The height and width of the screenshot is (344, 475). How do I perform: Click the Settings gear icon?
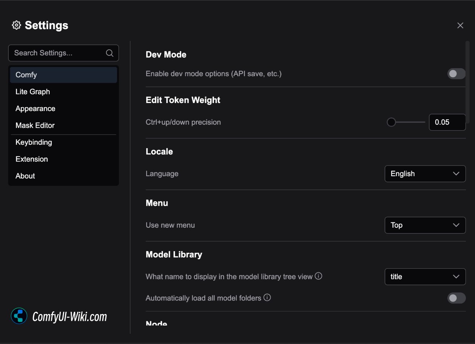pos(16,25)
